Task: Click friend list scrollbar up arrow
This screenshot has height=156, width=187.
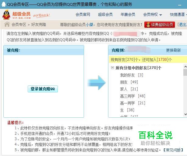Action: (185, 67)
